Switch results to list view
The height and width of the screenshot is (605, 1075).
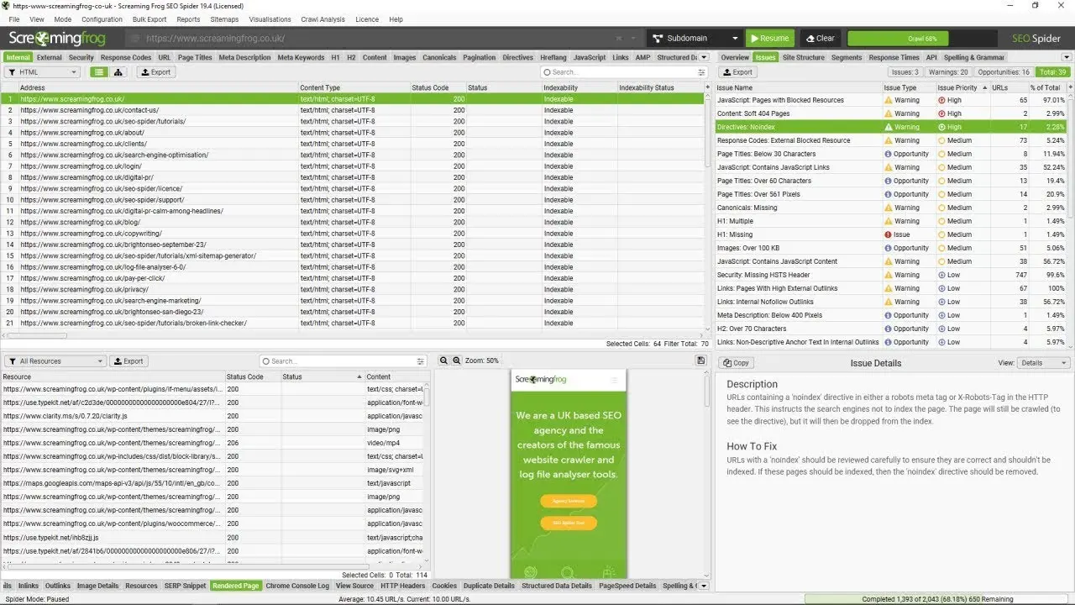[x=98, y=71]
